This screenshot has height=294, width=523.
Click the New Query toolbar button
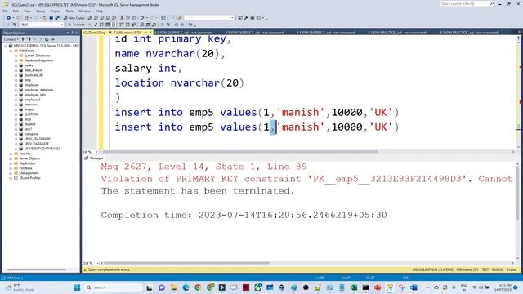74,18
